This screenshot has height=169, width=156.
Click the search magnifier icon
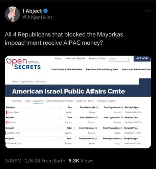click(129, 59)
